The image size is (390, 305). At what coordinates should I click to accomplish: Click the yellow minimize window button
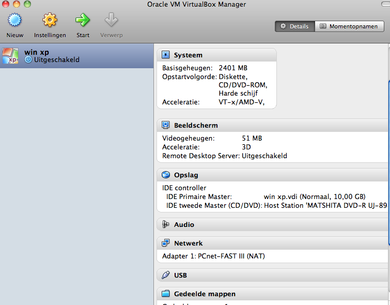click(17, 4)
